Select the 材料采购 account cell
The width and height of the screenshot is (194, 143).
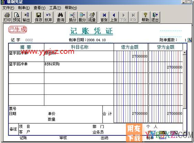[x=79, y=67]
